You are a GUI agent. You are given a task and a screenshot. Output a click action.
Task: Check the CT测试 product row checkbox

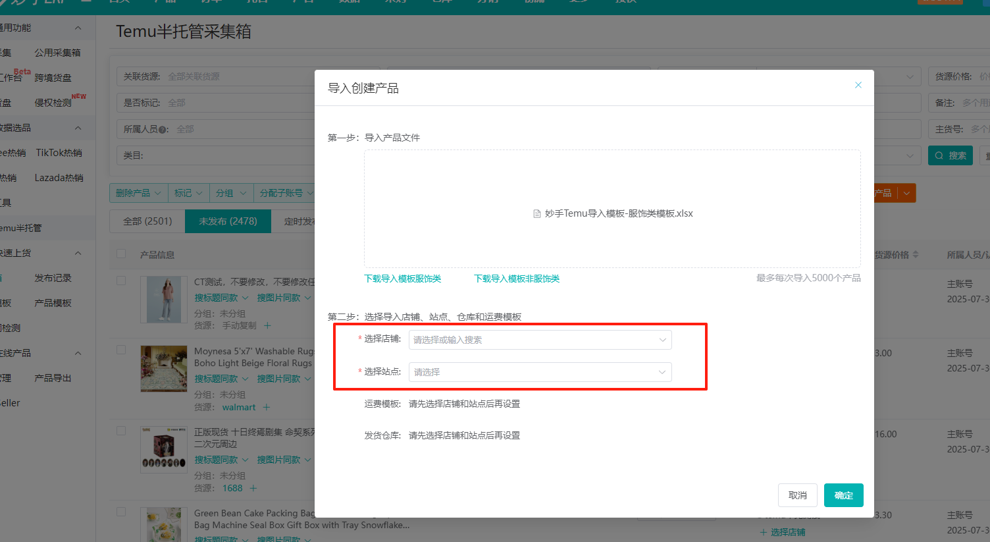pyautogui.click(x=121, y=281)
